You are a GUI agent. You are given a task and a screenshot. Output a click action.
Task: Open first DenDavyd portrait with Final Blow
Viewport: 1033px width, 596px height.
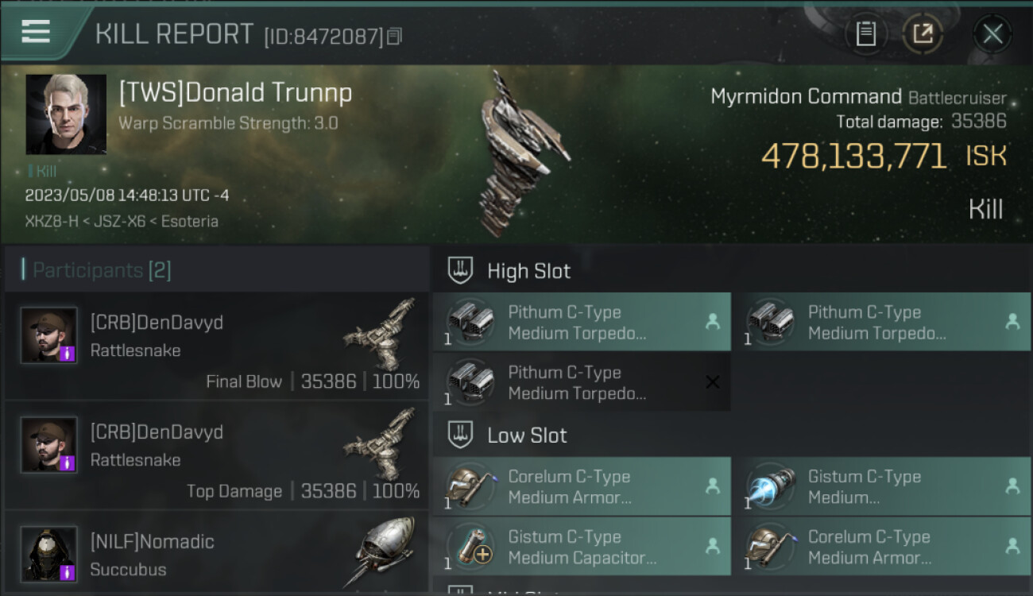pyautogui.click(x=49, y=335)
